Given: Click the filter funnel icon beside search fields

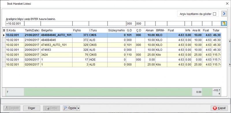Looking at the screenshot, I should pyautogui.click(x=224, y=23).
